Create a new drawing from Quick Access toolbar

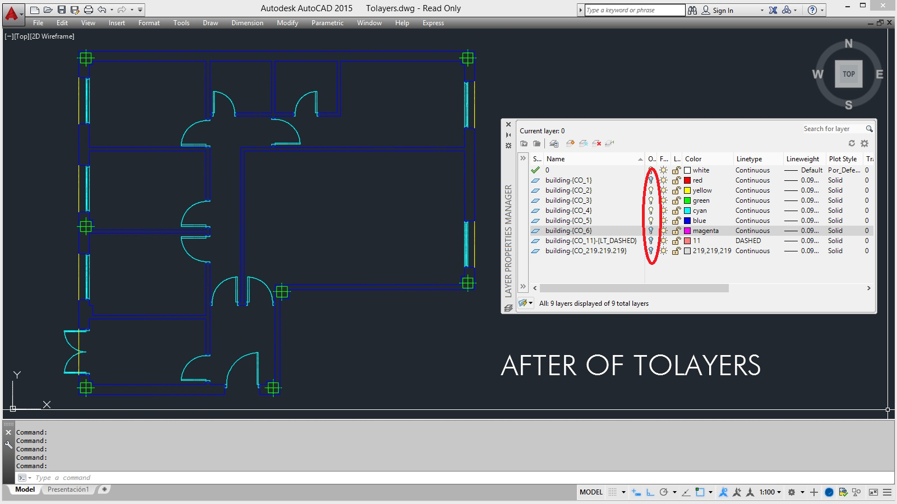click(35, 10)
